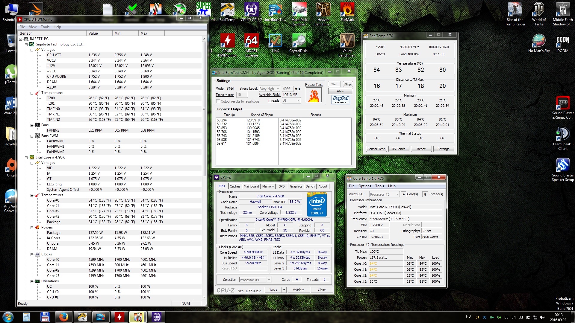Open the Threads dropdown in IntelBurnTest
Viewport: 575px width, 323px height.
(291, 100)
